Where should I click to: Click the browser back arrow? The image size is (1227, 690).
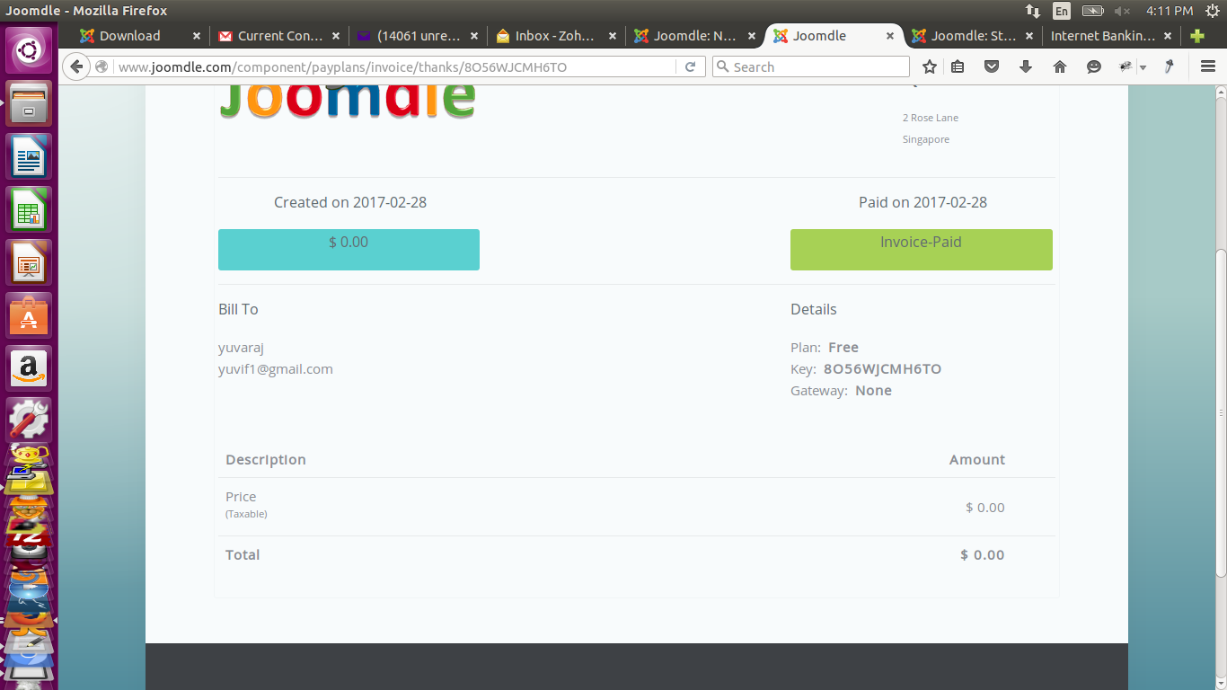point(77,66)
